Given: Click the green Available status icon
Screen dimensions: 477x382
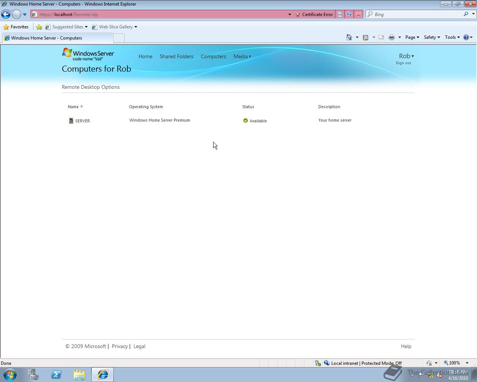Looking at the screenshot, I should tap(245, 120).
